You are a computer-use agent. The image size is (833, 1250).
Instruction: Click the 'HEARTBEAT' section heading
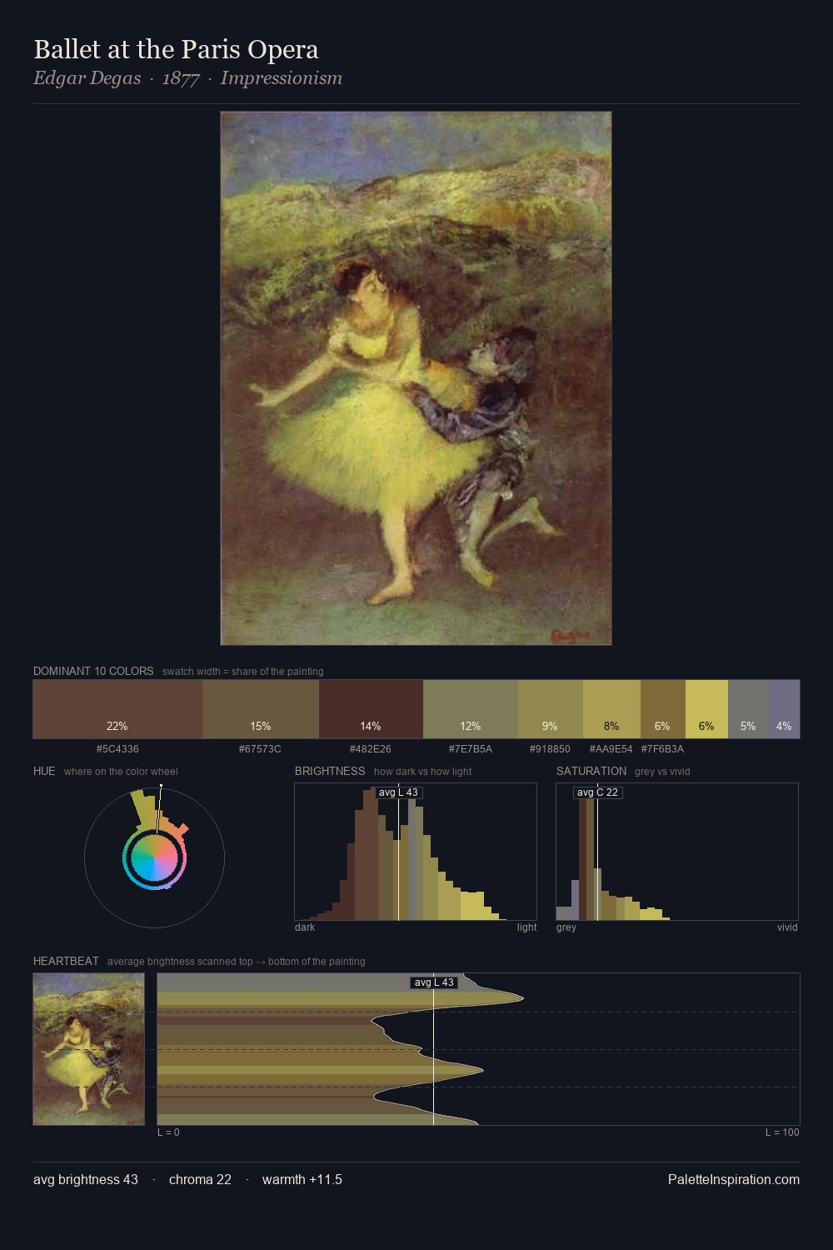(x=66, y=961)
